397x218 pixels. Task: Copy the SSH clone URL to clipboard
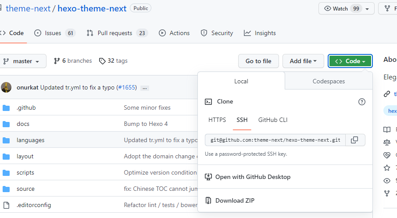coord(355,140)
